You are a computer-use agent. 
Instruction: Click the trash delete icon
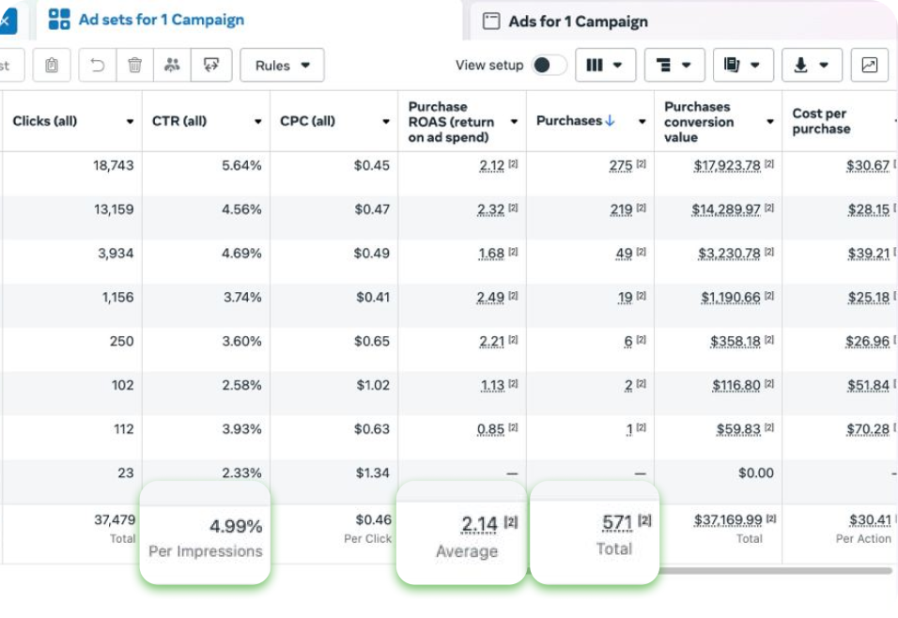135,65
